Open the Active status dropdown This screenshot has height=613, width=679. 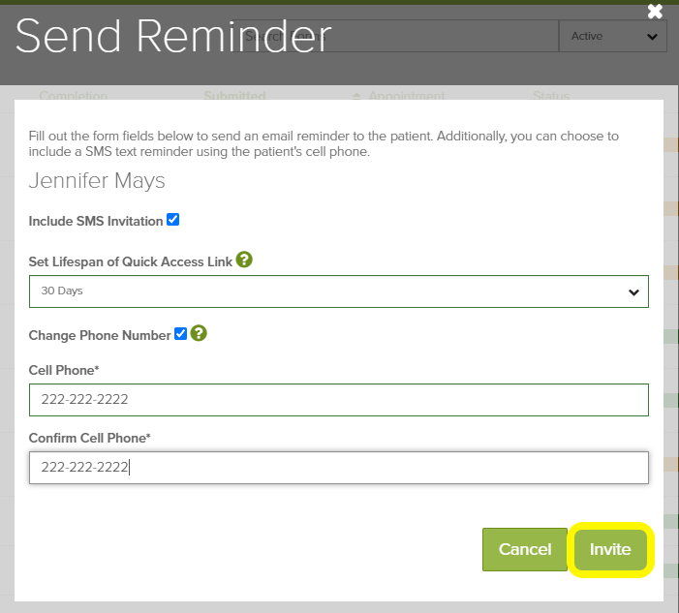pos(612,37)
